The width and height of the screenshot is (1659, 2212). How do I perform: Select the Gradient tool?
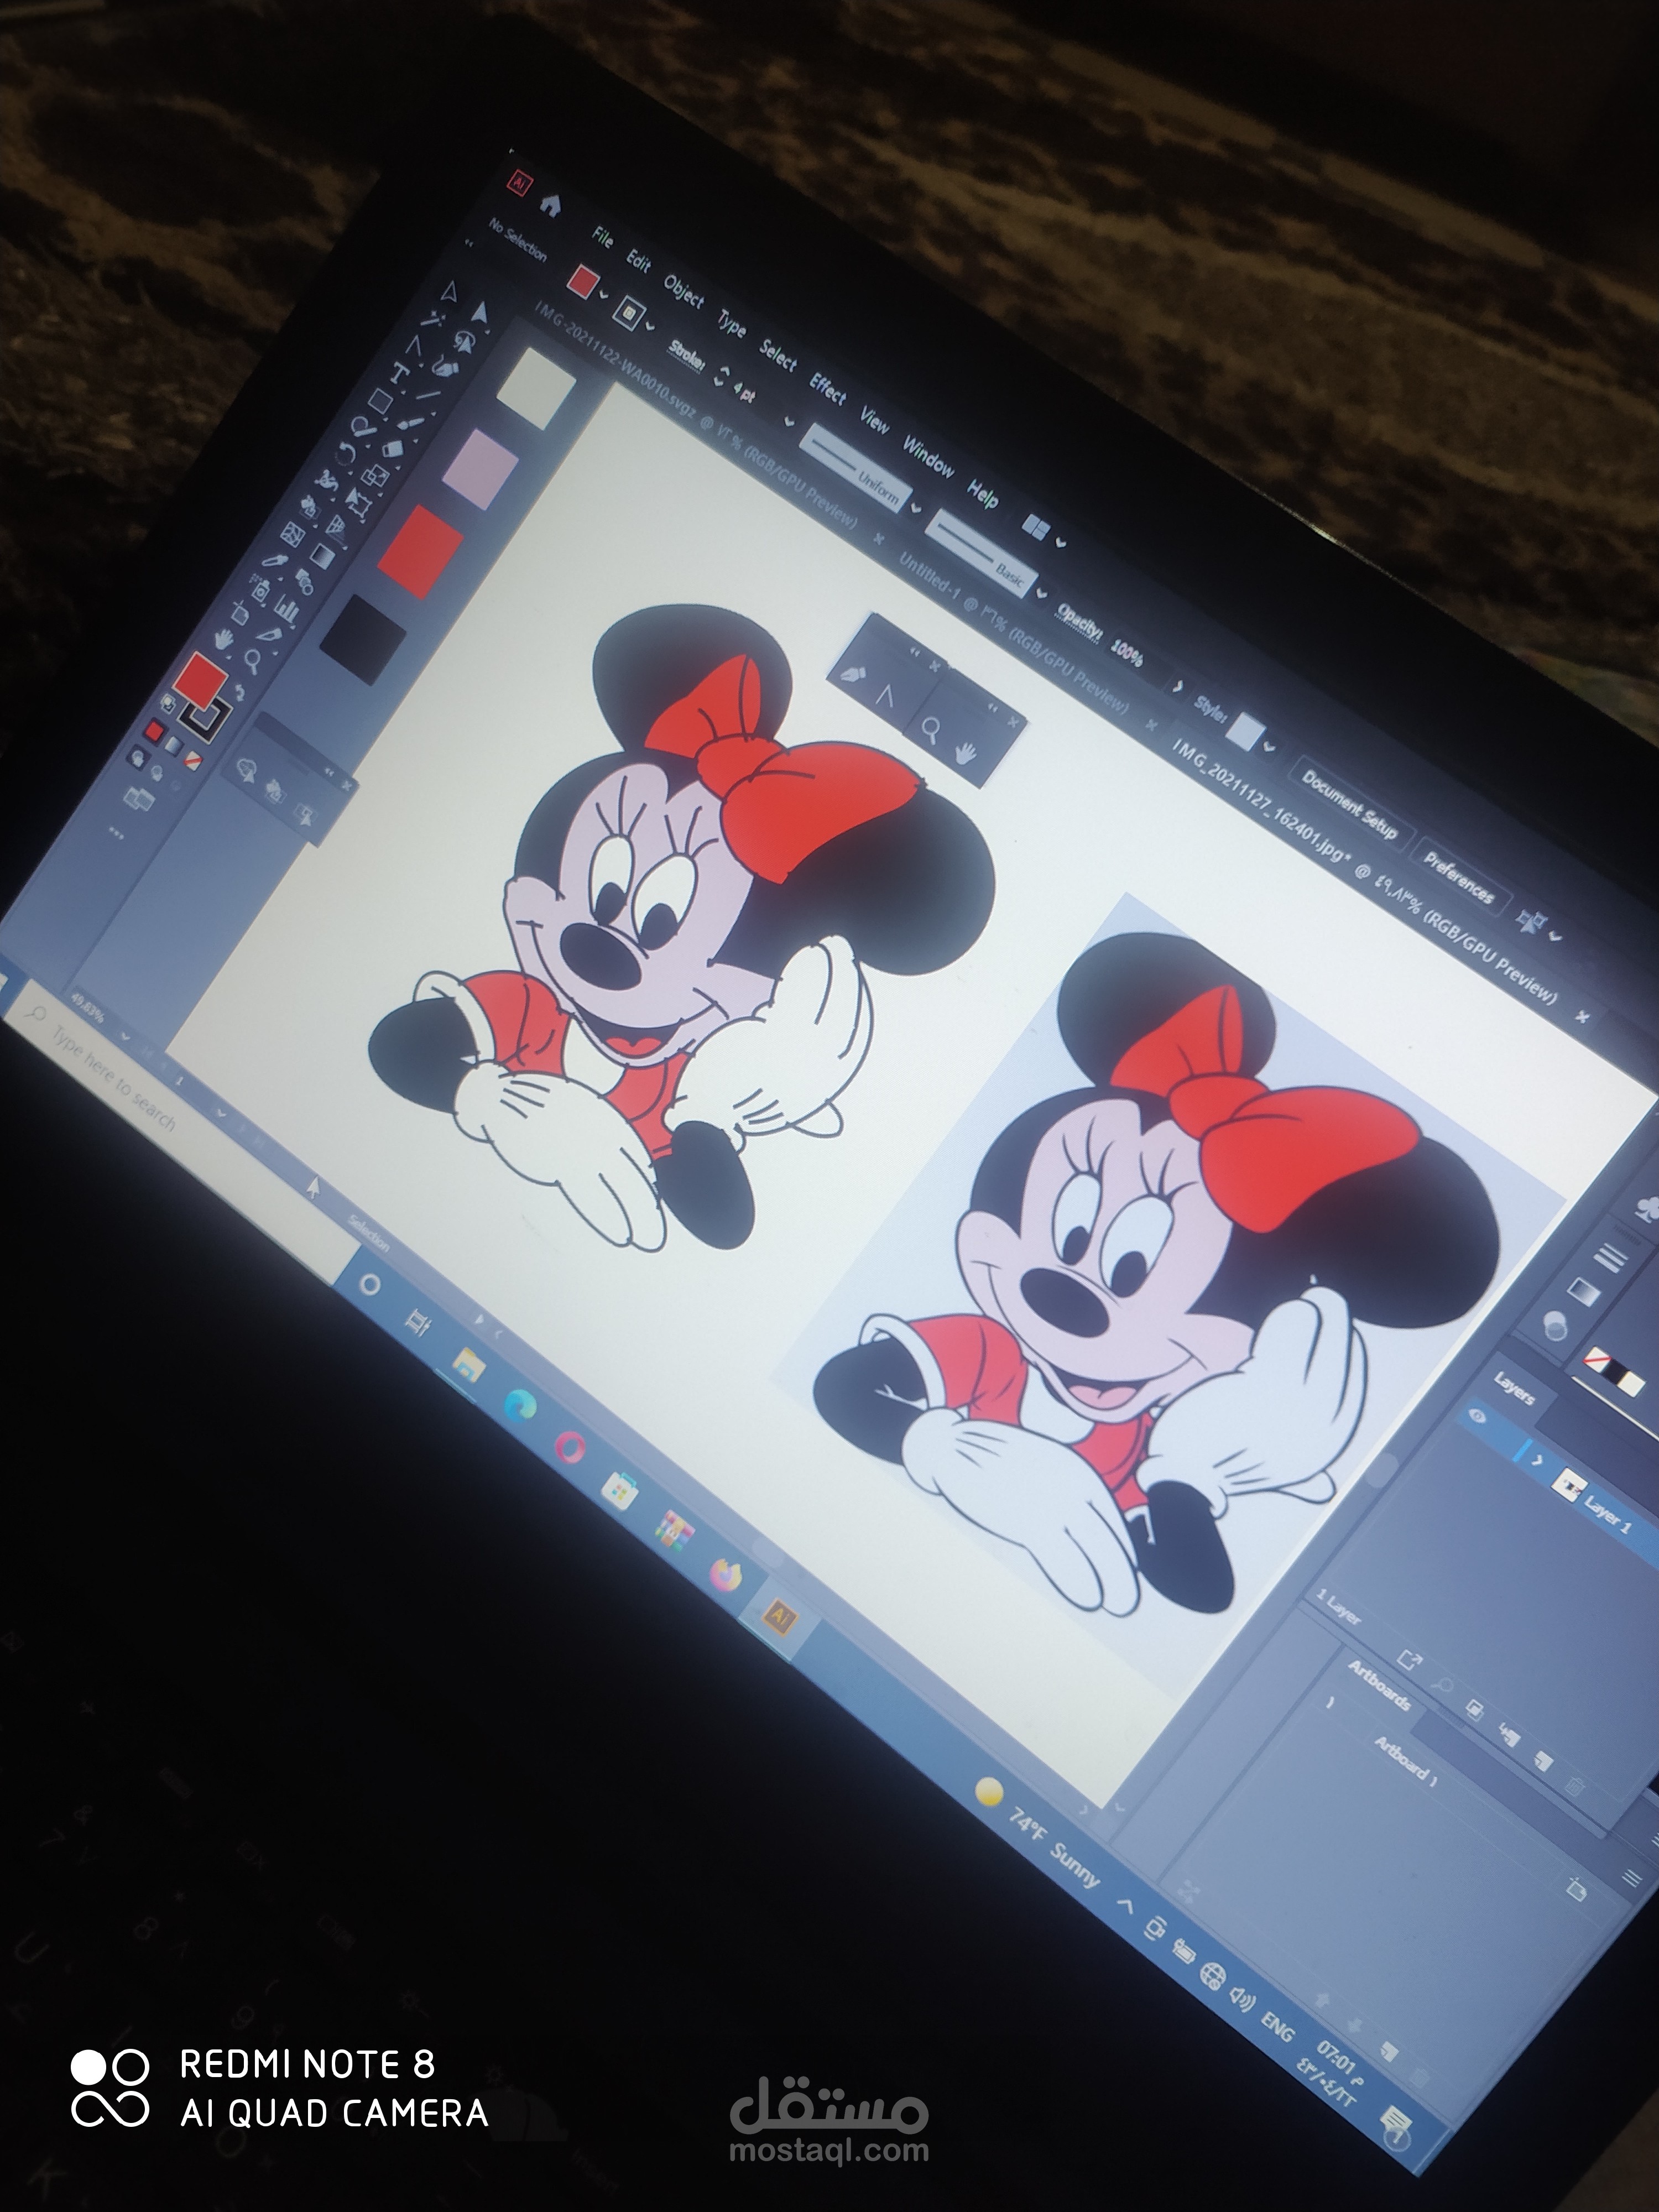click(323, 556)
